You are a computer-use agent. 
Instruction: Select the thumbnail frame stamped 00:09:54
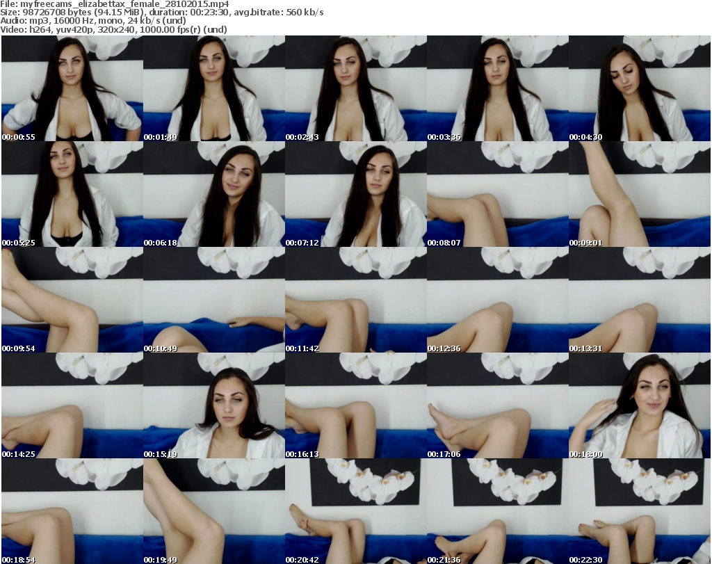72,300
